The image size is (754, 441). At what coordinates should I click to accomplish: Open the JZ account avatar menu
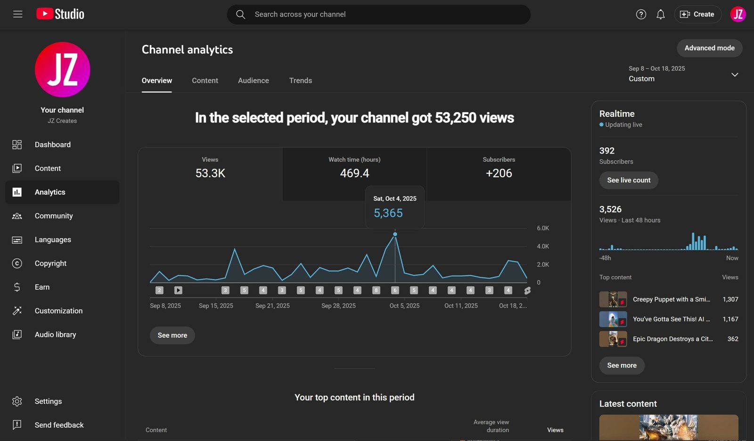pyautogui.click(x=738, y=14)
